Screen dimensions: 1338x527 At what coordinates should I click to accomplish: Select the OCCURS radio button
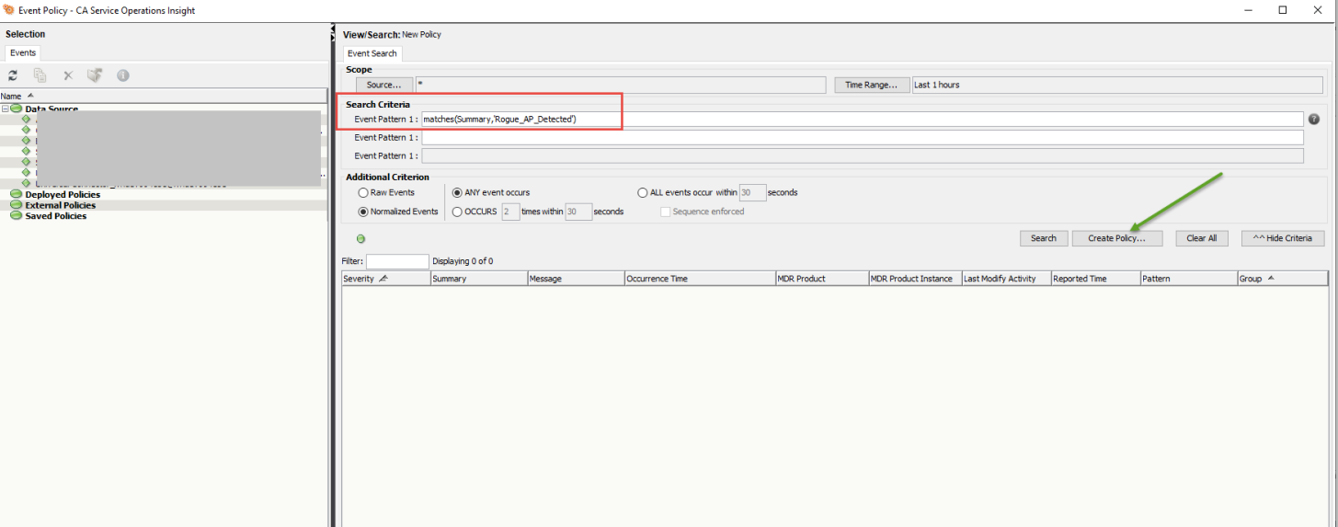pos(458,212)
